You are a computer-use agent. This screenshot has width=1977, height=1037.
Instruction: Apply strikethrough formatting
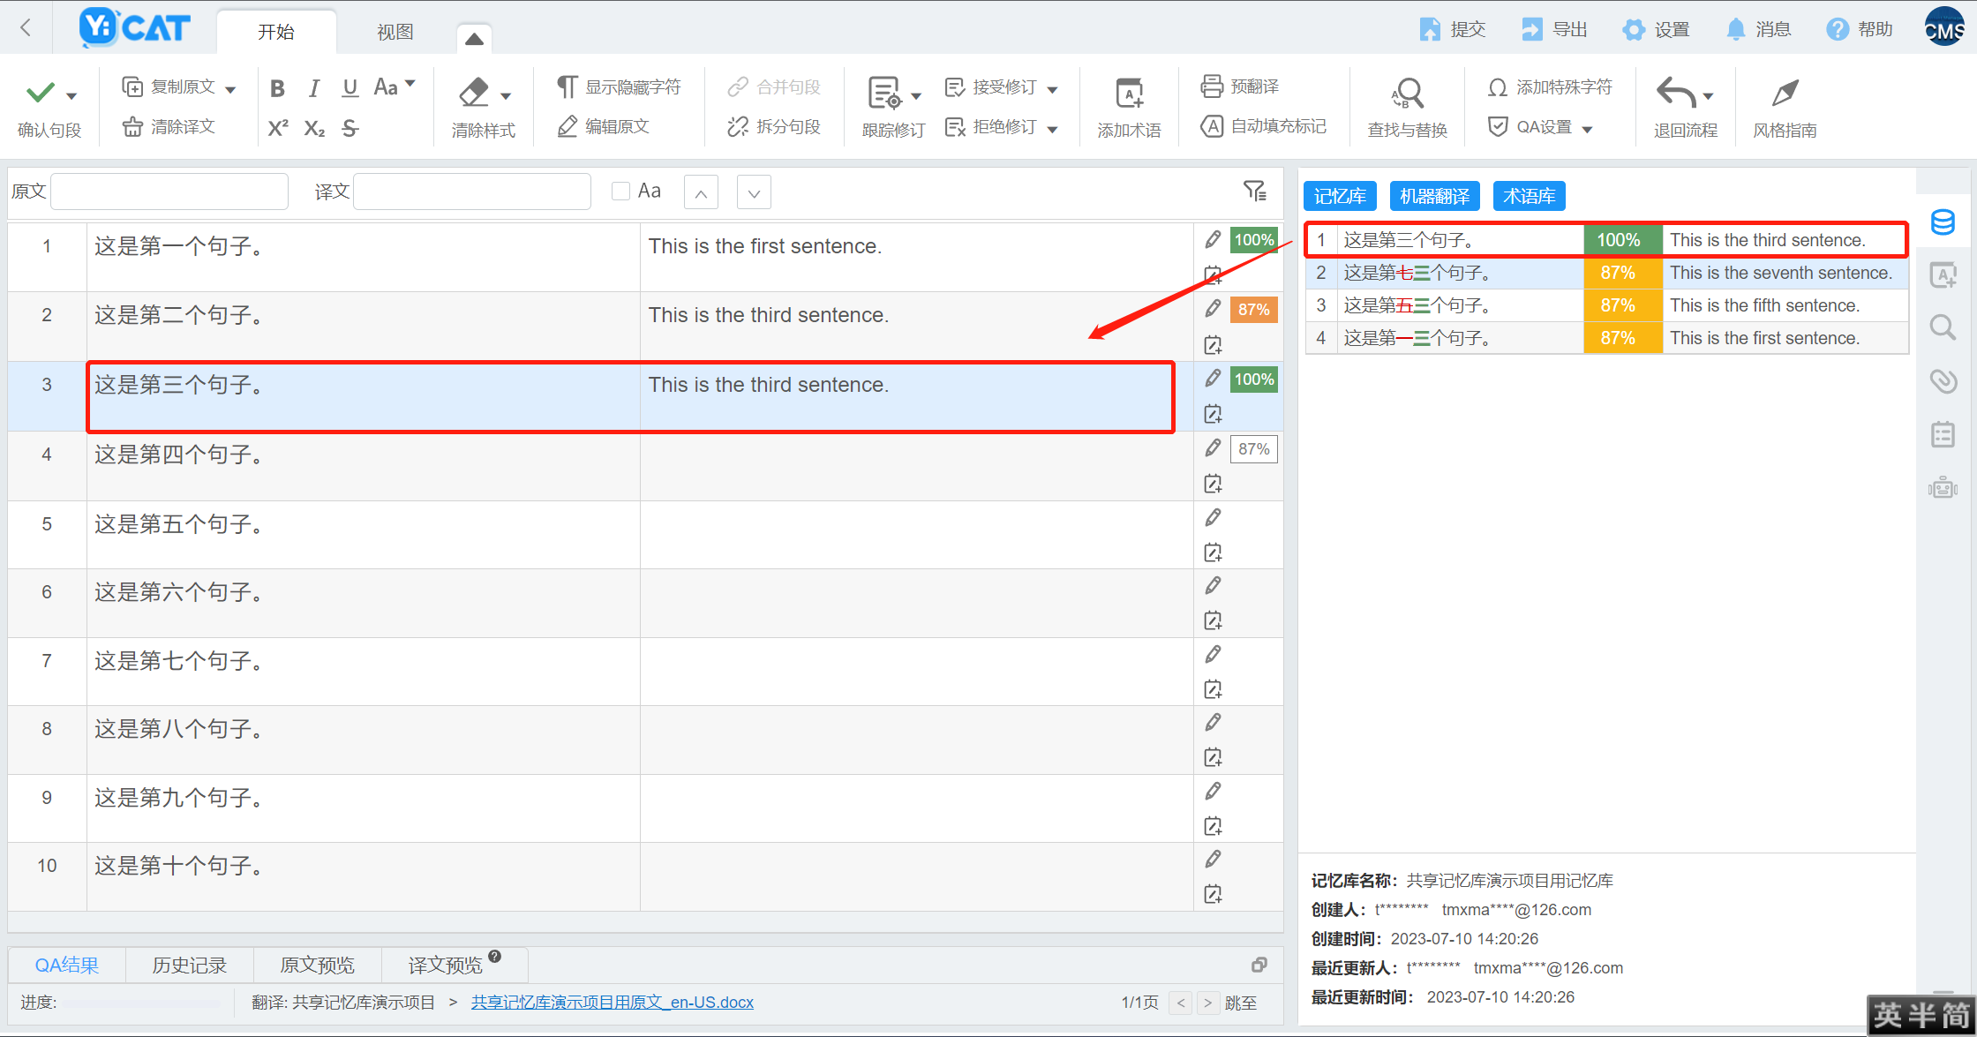coord(350,129)
